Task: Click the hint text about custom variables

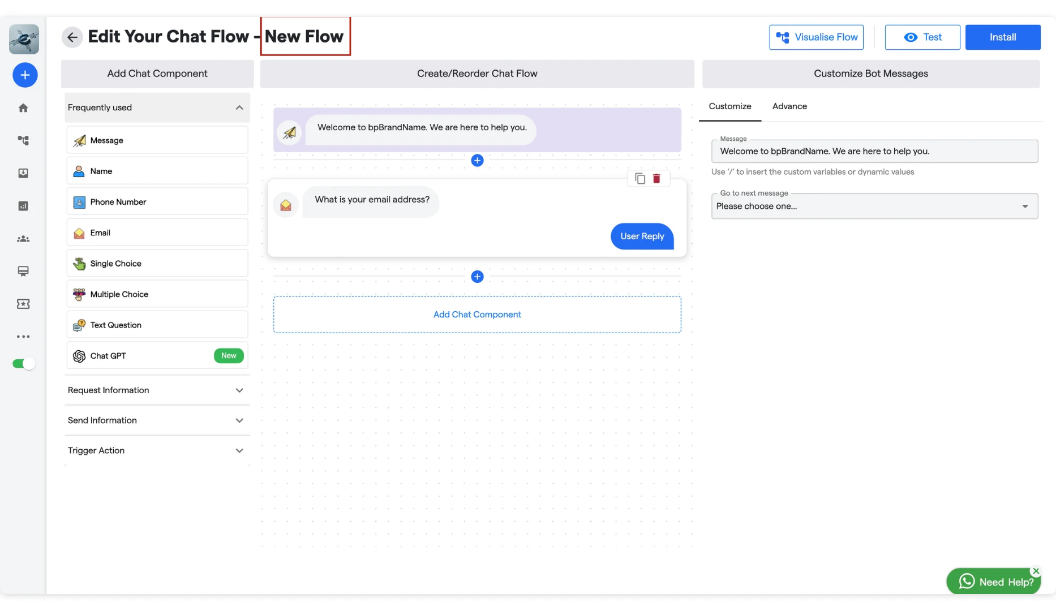Action: (813, 172)
